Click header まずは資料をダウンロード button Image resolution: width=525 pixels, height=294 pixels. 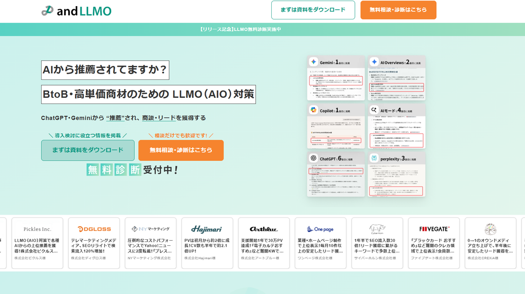coord(313,10)
